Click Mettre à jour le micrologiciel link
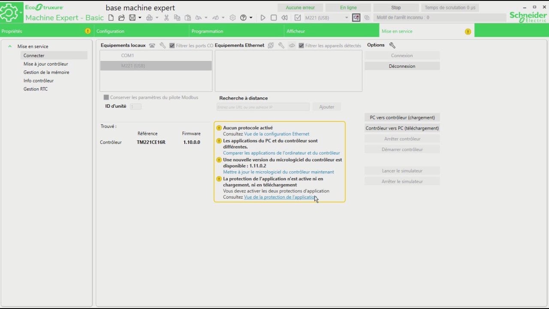 click(278, 172)
